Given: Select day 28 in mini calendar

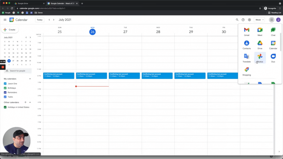Looking at the screenshot, I should (x=18, y=61).
